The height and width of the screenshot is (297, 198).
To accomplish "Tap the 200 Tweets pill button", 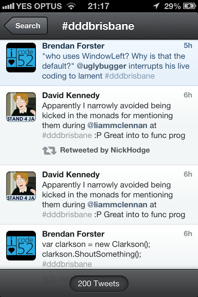I will pyautogui.click(x=99, y=284).
